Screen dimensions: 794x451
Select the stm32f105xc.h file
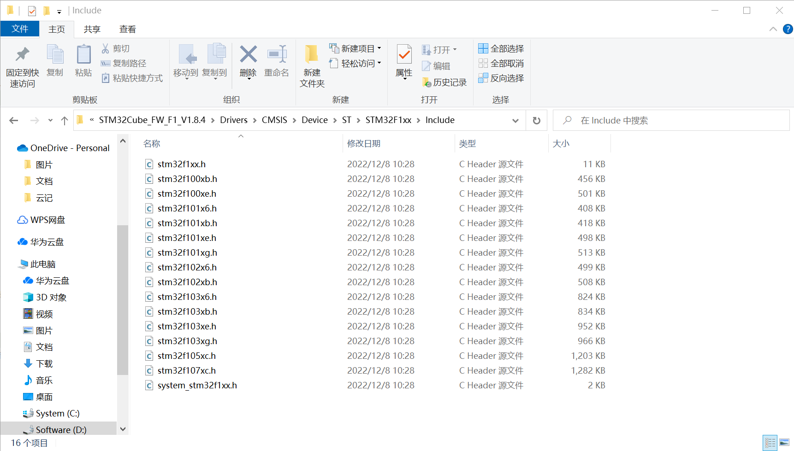[x=187, y=356]
